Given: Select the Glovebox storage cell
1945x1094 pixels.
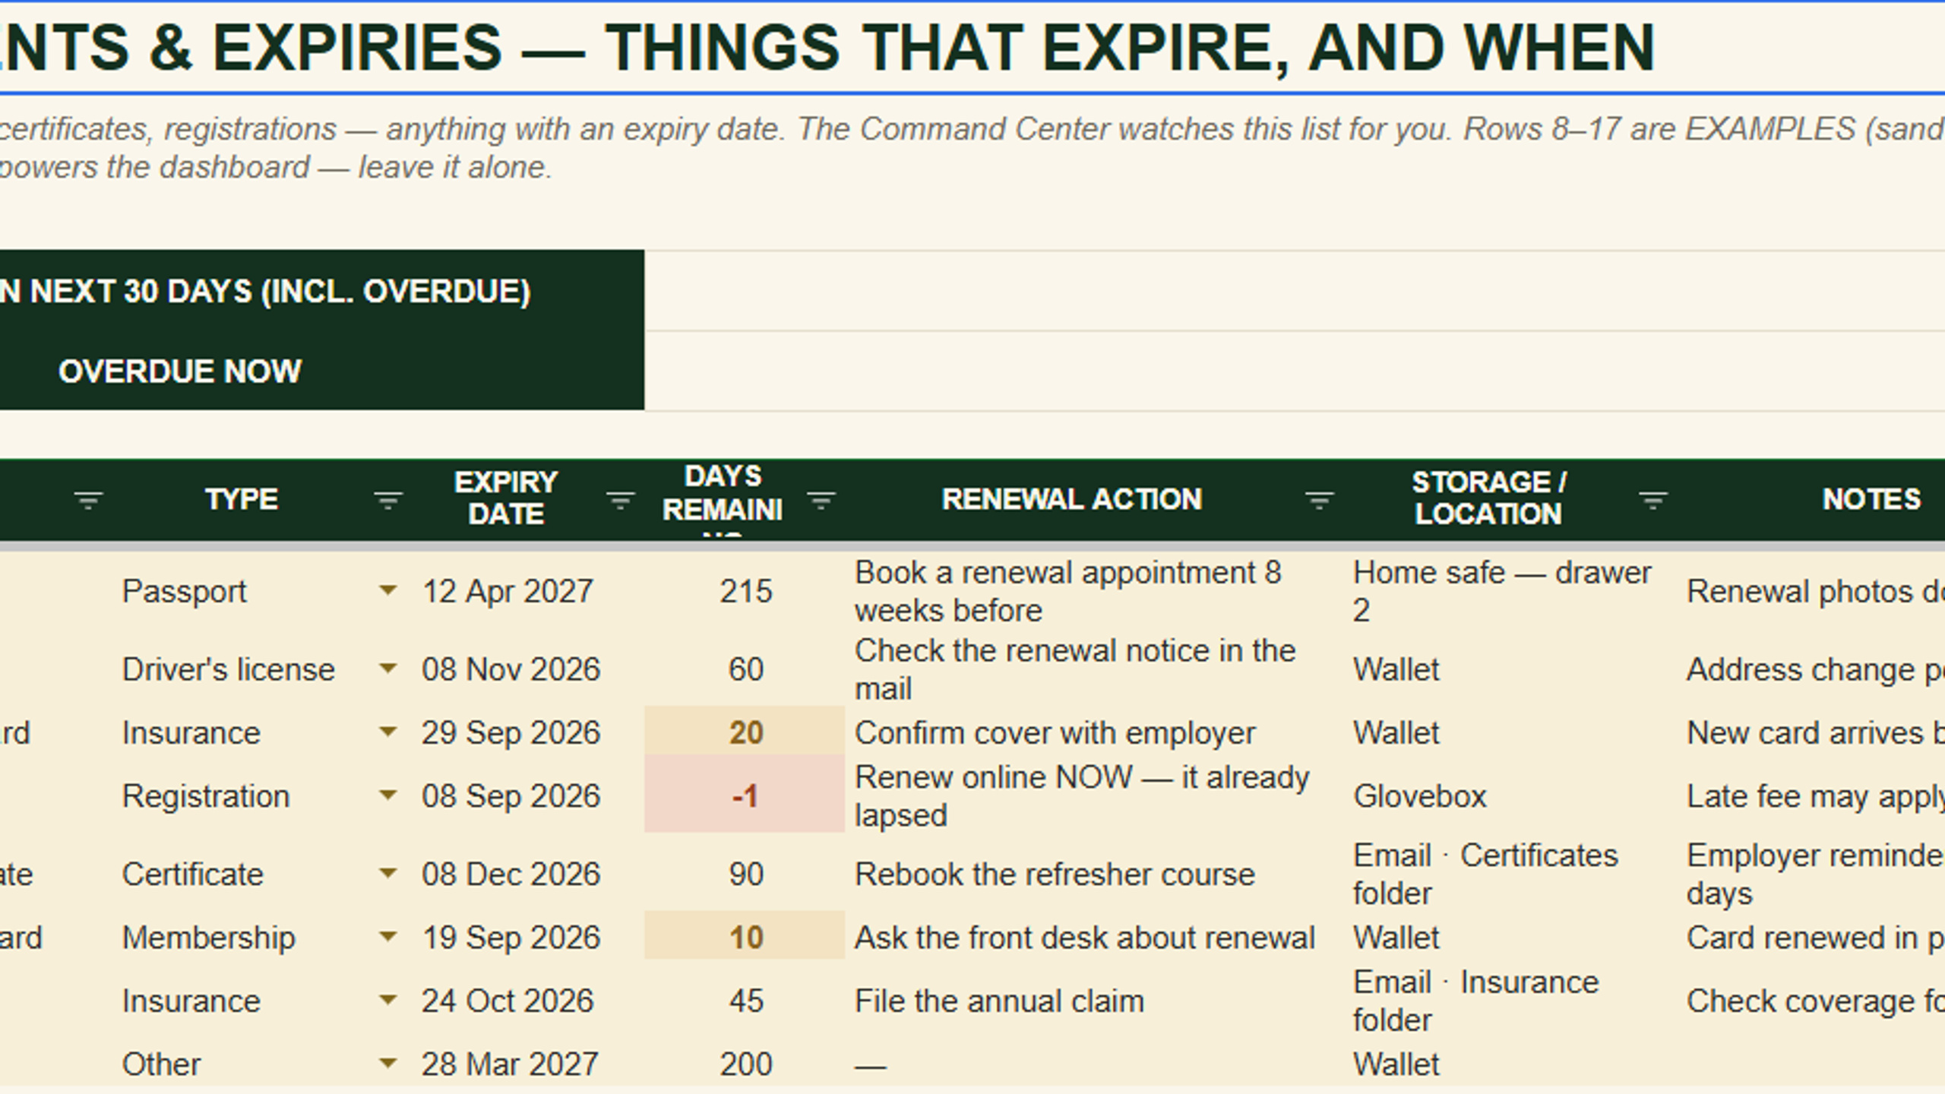Looking at the screenshot, I should (1510, 795).
